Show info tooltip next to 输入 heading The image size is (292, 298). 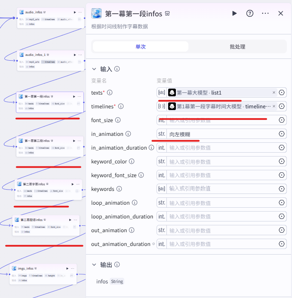117,69
